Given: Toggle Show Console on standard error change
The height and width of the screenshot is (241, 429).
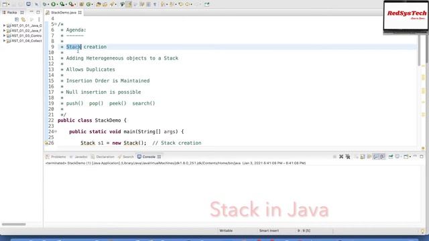Looking at the screenshot, I should [382, 157].
